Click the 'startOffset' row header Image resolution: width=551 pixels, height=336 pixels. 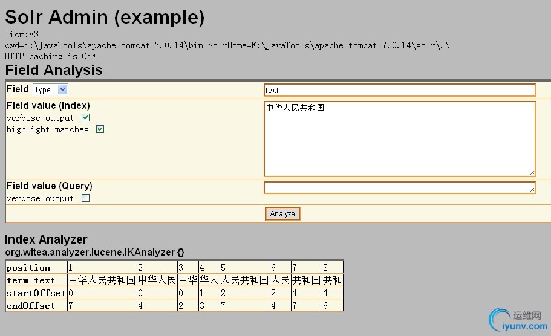tap(36, 293)
